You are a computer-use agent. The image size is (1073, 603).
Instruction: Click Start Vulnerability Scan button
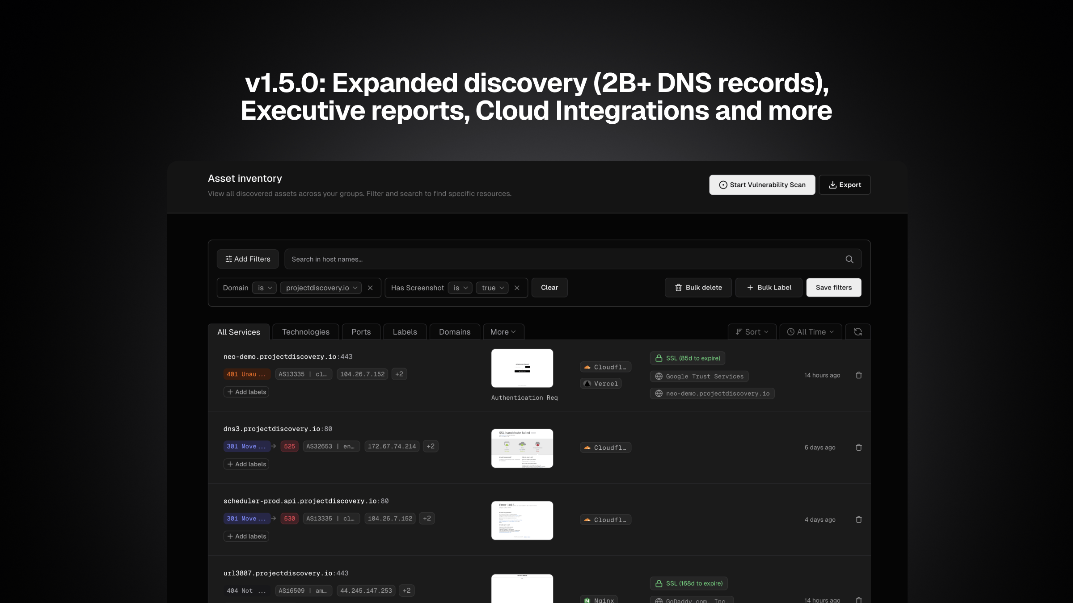762,185
